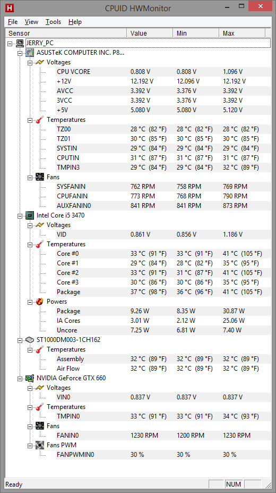Collapse the Fans PWM group

click(30, 446)
